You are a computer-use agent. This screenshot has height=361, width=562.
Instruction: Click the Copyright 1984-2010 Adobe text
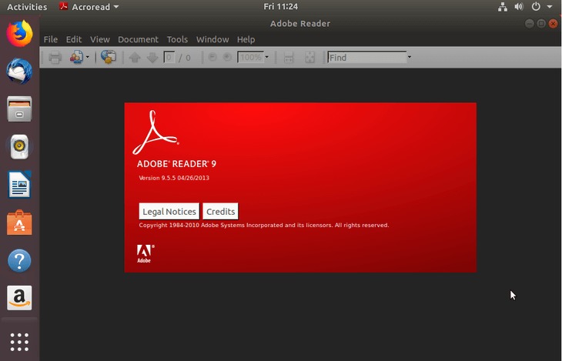click(x=264, y=225)
